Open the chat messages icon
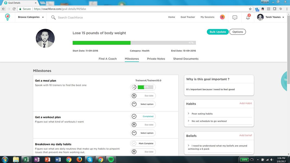This screenshot has width=290, height=163. [x=235, y=18]
